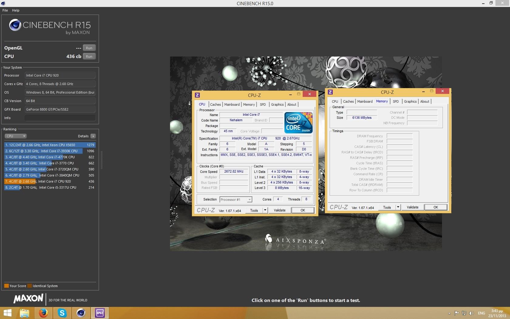Click OK in left CPU-Z window
The width and height of the screenshot is (510, 319).
click(303, 210)
